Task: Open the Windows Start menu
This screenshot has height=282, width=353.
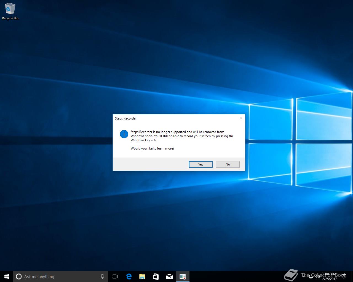Action: coord(7,276)
